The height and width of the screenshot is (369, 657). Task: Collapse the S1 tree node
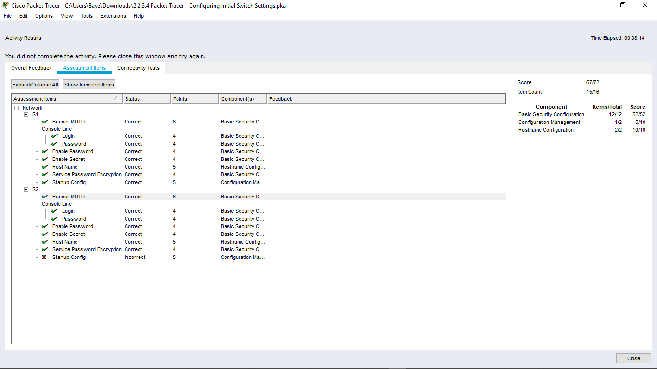pyautogui.click(x=26, y=114)
